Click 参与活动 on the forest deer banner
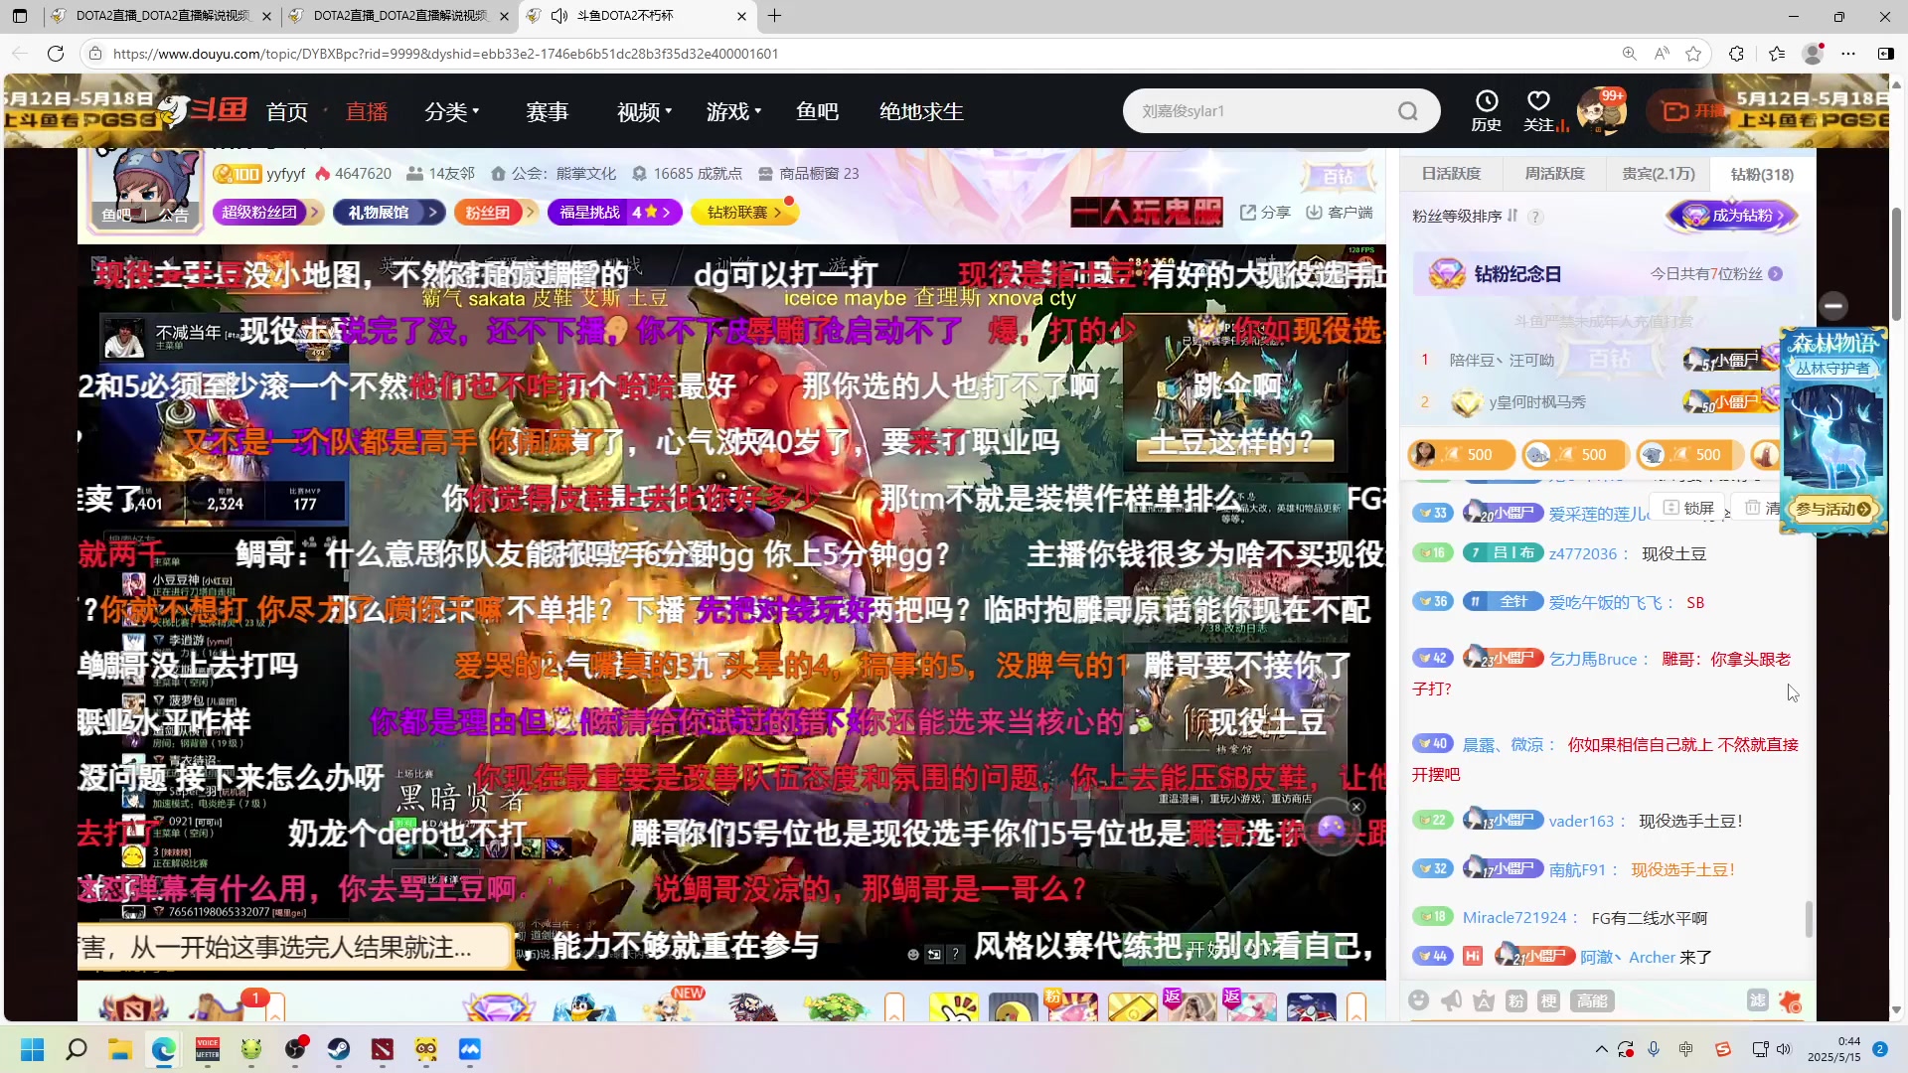This screenshot has height=1073, width=1908. (x=1833, y=509)
